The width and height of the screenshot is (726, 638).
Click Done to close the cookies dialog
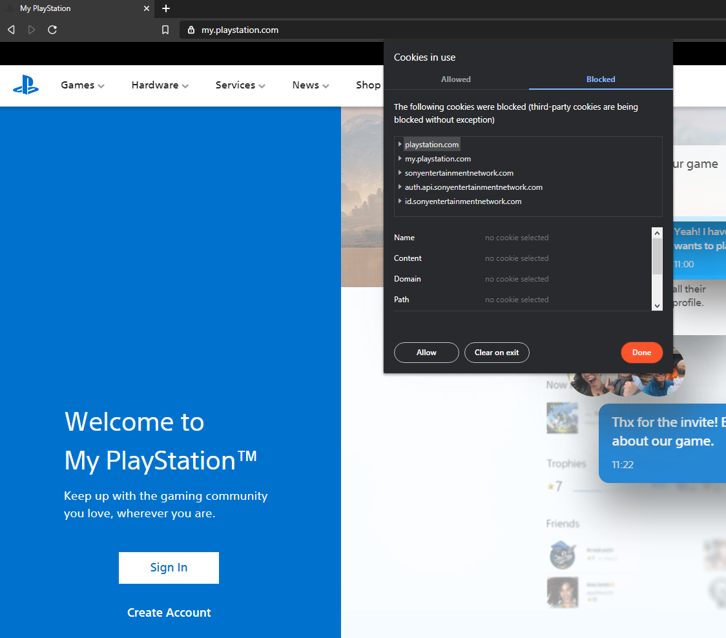pyautogui.click(x=641, y=353)
